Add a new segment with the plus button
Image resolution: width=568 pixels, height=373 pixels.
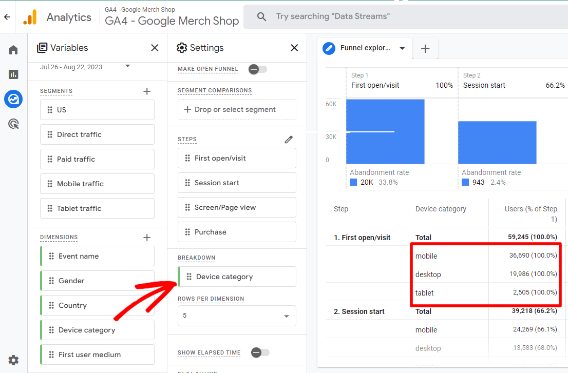click(x=147, y=91)
